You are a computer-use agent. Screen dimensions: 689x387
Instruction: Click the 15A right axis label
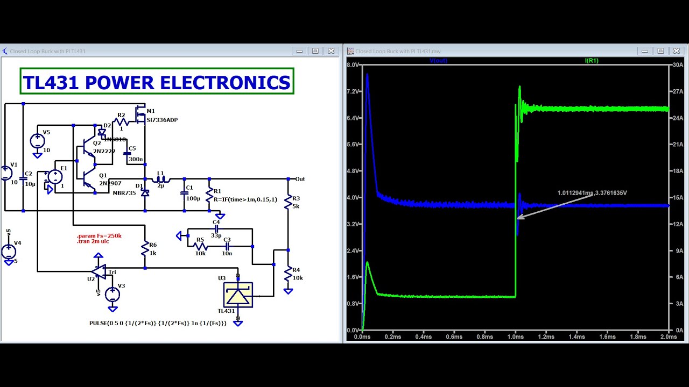(x=677, y=197)
